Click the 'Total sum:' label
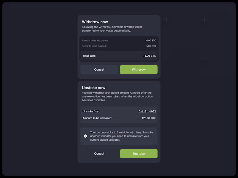This screenshot has width=238, height=178. tap(89, 56)
